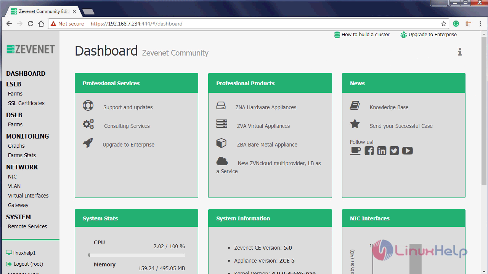Image resolution: width=488 pixels, height=274 pixels.
Task: Click the Zevenet logo in sidebar
Action: tap(30, 49)
